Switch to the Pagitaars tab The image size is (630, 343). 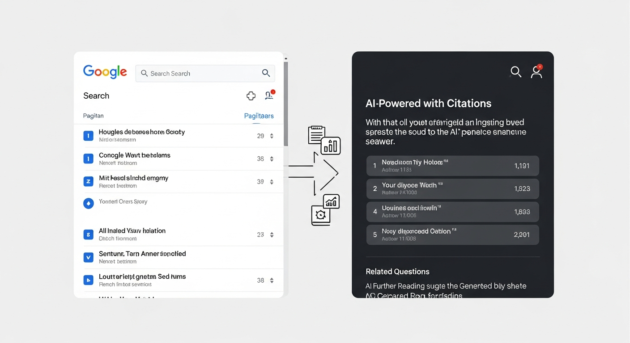tap(259, 116)
